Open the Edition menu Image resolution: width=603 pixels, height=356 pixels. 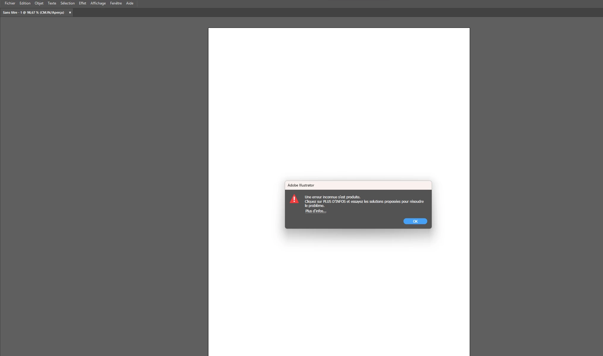pos(25,3)
